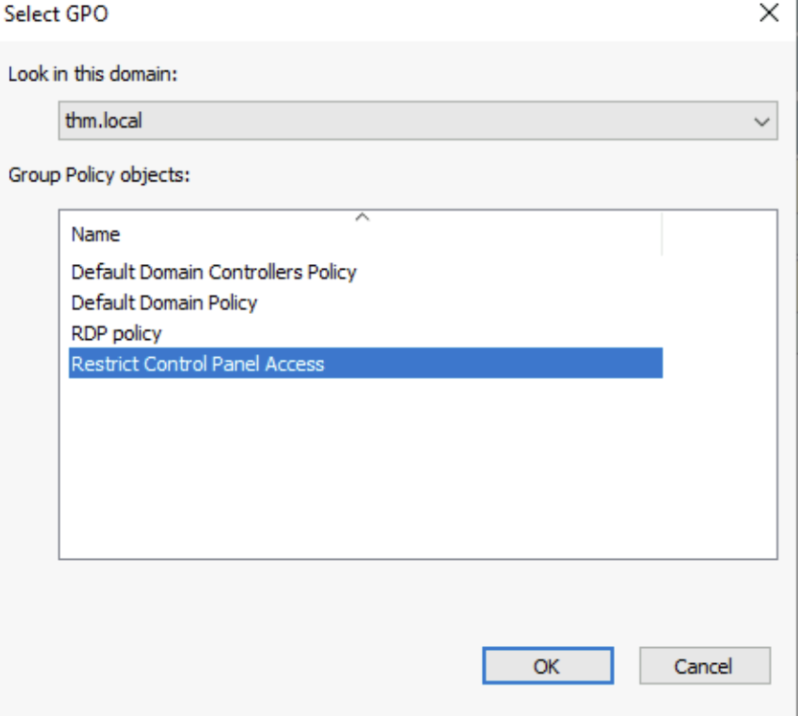The image size is (798, 716).
Task: Select Restrict Control Panel Access GPO
Action: coord(366,363)
